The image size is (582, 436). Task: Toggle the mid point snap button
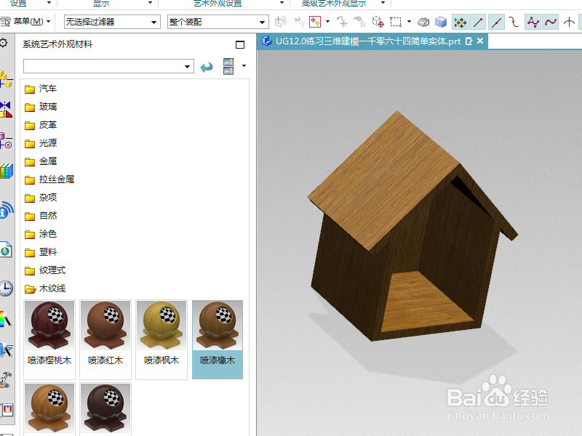point(496,23)
